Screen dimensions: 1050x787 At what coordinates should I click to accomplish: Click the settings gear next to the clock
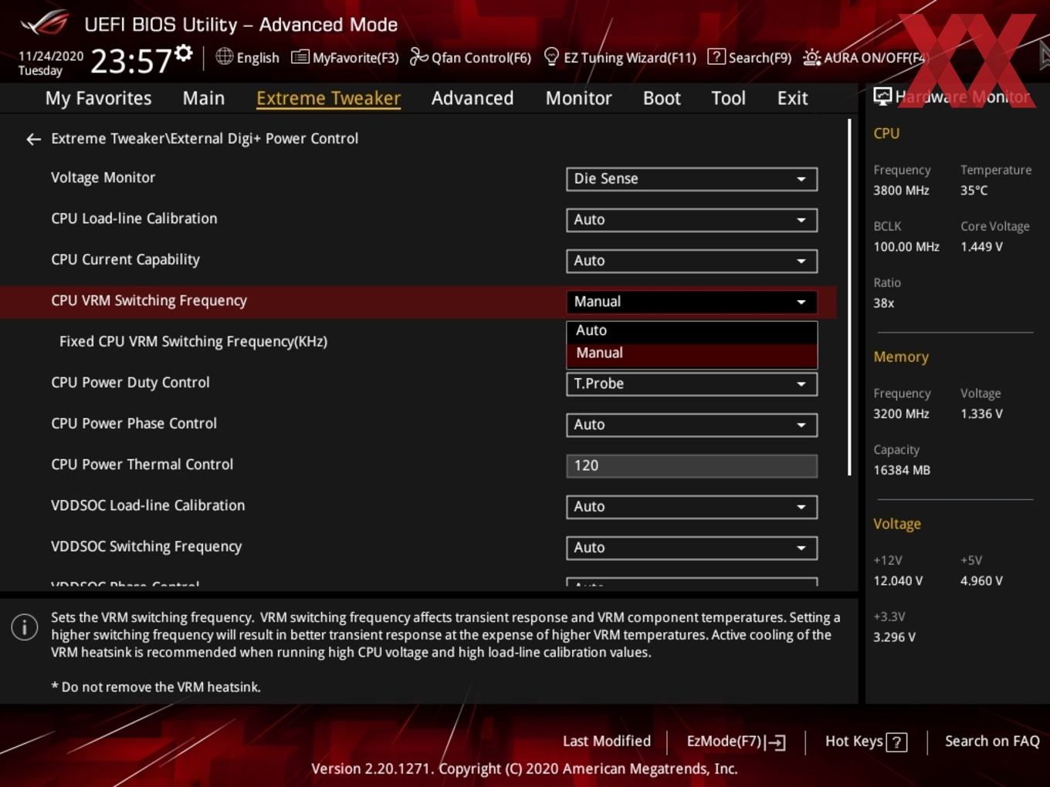[184, 53]
